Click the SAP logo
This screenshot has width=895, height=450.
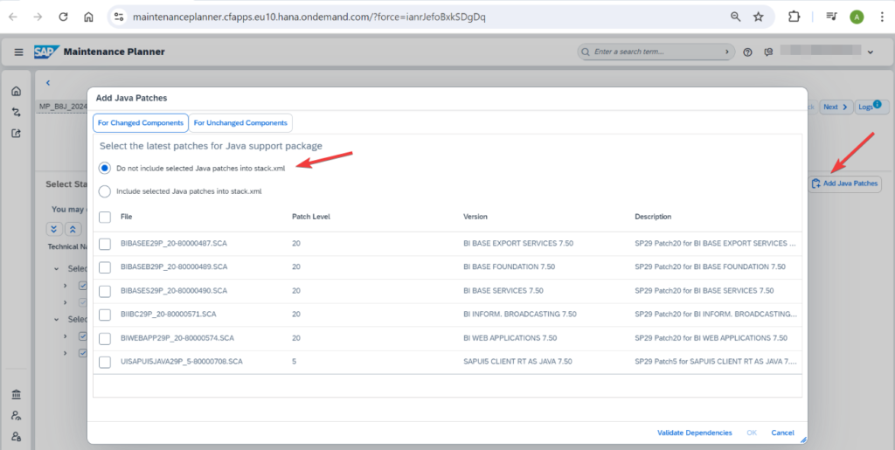click(x=46, y=52)
